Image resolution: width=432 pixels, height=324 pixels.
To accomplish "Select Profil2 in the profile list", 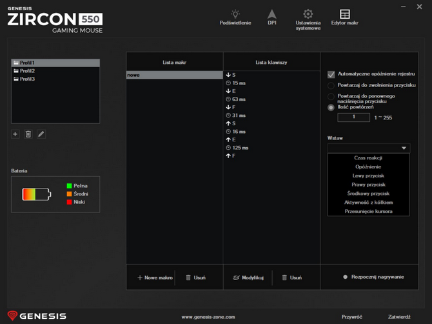I will 55,71.
